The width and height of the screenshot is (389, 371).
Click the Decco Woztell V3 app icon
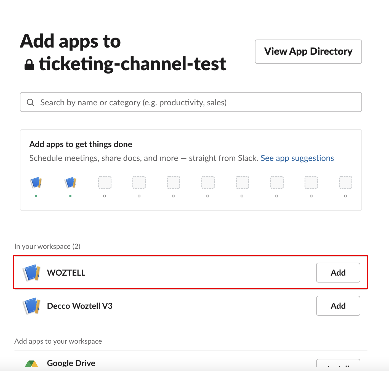click(31, 306)
